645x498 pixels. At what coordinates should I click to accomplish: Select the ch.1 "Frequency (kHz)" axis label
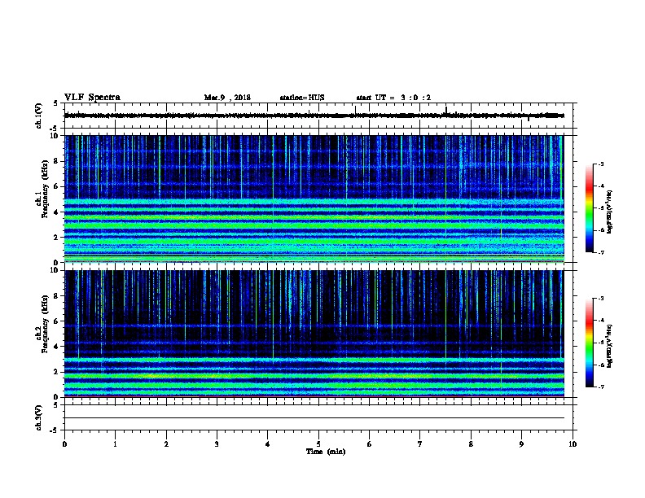coord(45,189)
